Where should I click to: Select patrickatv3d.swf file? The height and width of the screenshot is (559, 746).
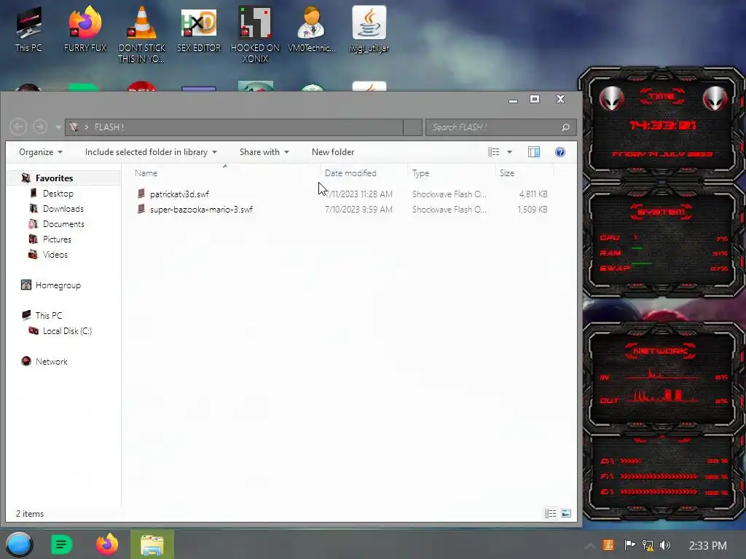[x=179, y=194]
